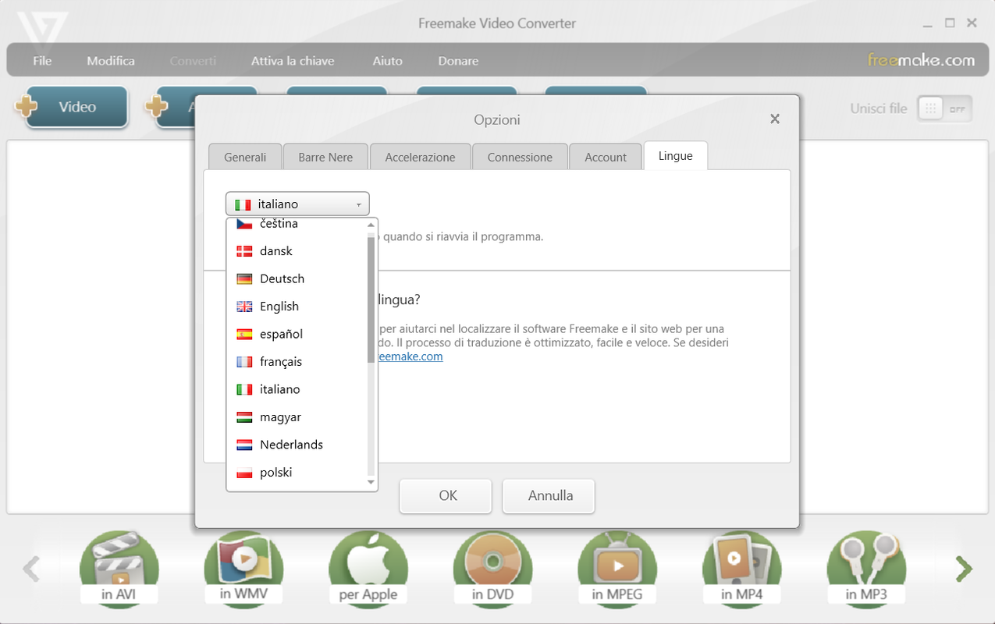Click the language list scrollbar thumb
Screen dimensions: 995x624
click(371, 298)
